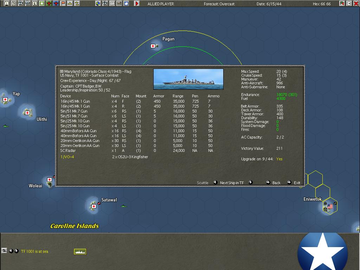Click green ship marker east of Satawal
The image size is (360, 270).
click(x=124, y=206)
